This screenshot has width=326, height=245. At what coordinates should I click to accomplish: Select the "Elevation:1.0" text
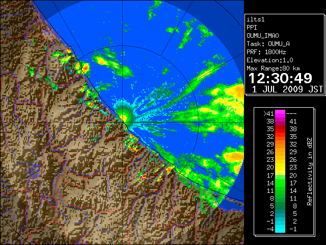tap(270, 60)
